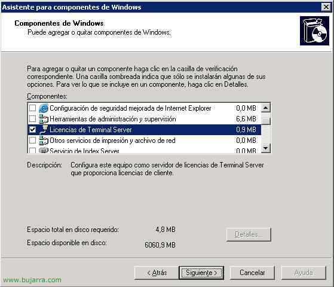Tick the Otros servicios de impresión checkbox
The image size is (334, 287).
pyautogui.click(x=32, y=140)
